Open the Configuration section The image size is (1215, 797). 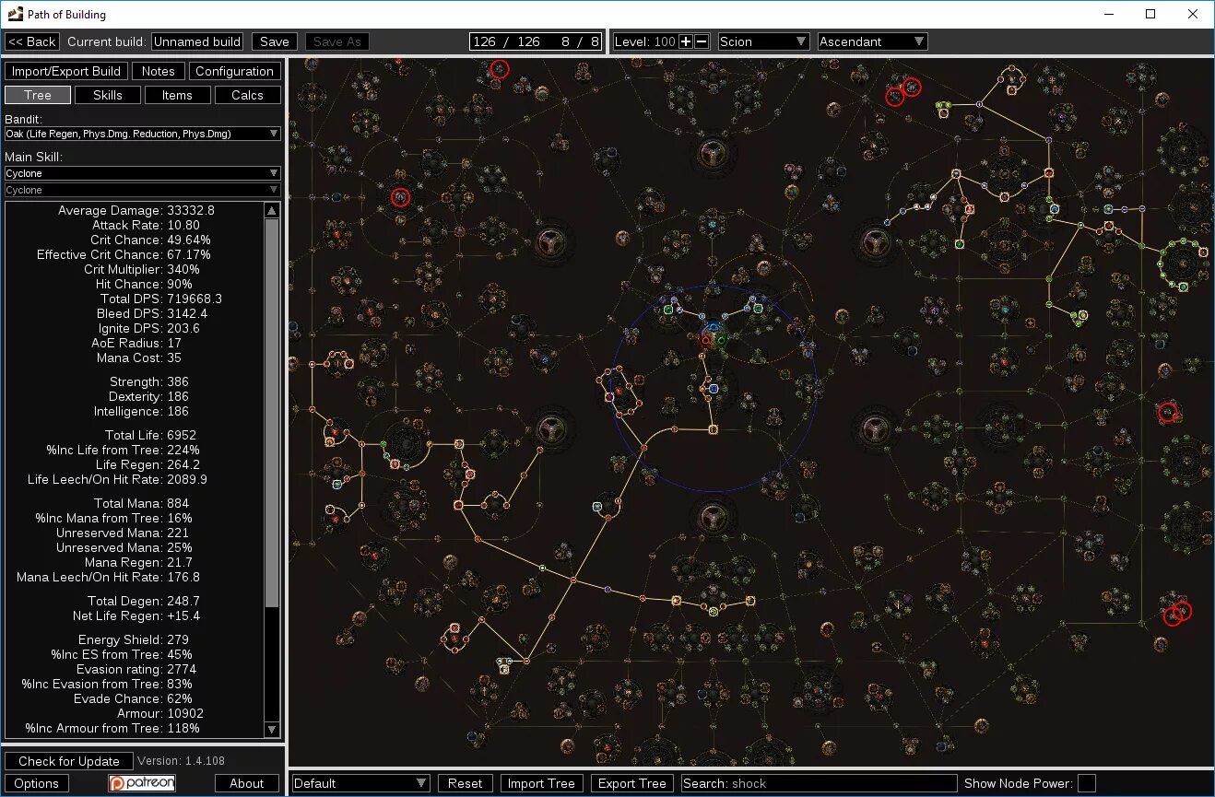pos(235,71)
